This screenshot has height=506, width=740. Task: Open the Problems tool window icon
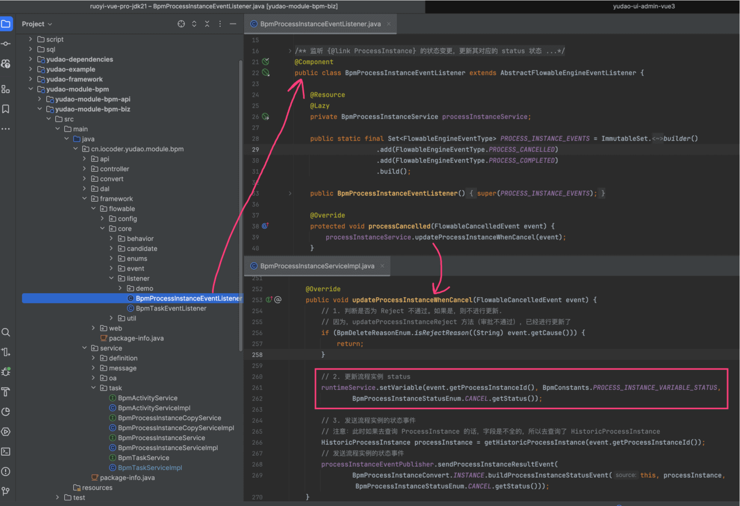coord(6,472)
